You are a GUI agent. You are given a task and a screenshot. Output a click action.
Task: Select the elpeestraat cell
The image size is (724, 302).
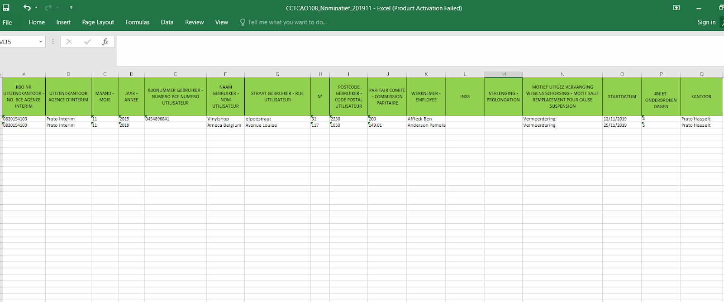pyautogui.click(x=277, y=119)
